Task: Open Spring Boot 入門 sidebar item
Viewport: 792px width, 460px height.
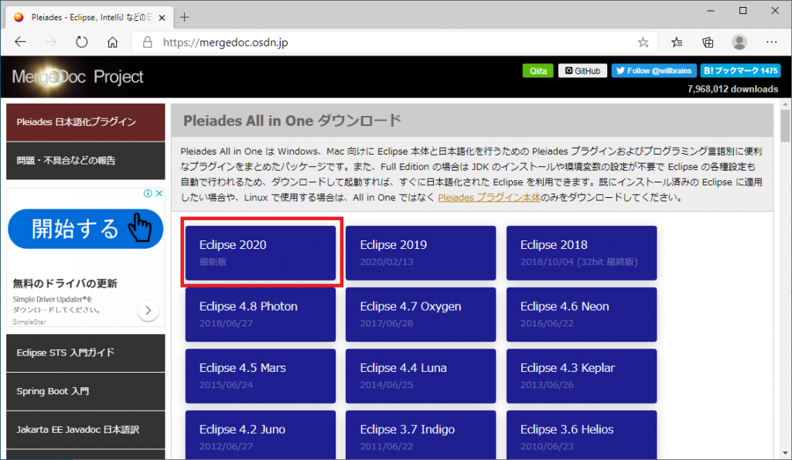Action: tap(85, 391)
